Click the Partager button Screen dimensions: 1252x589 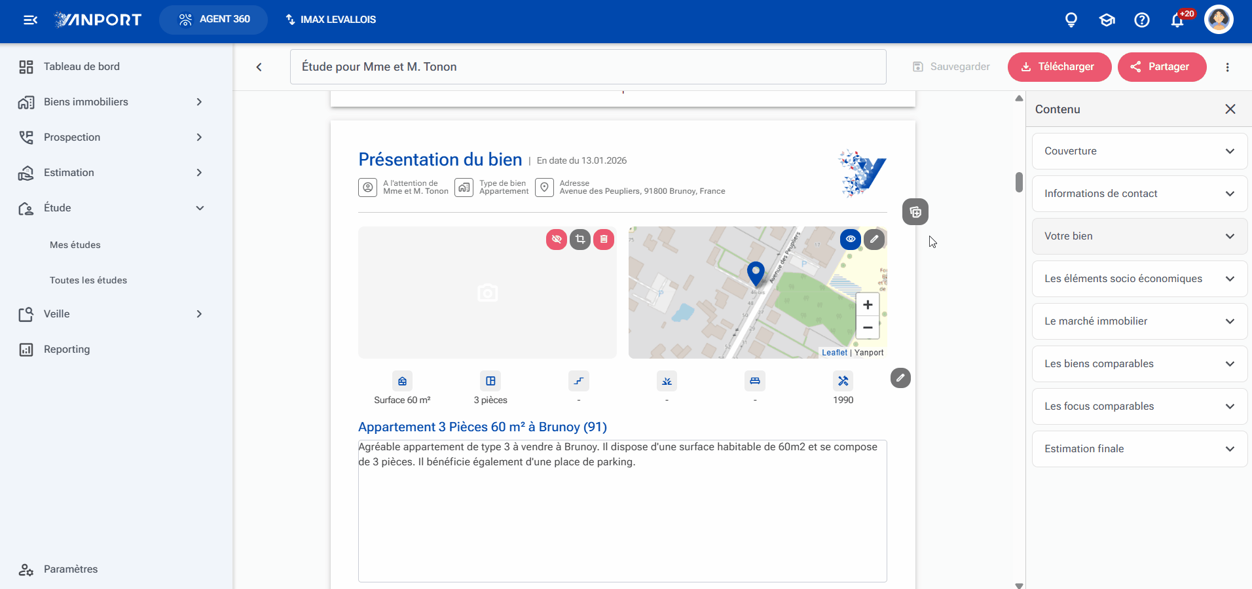[x=1162, y=67]
